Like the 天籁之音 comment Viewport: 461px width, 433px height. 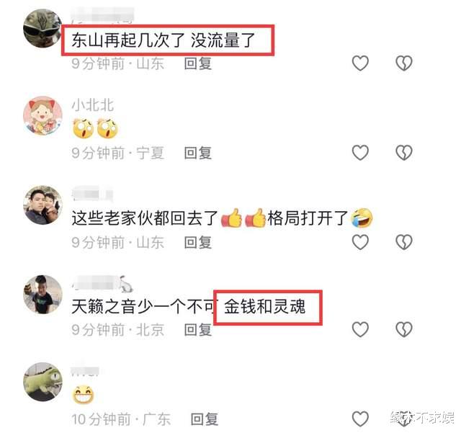[x=360, y=329]
